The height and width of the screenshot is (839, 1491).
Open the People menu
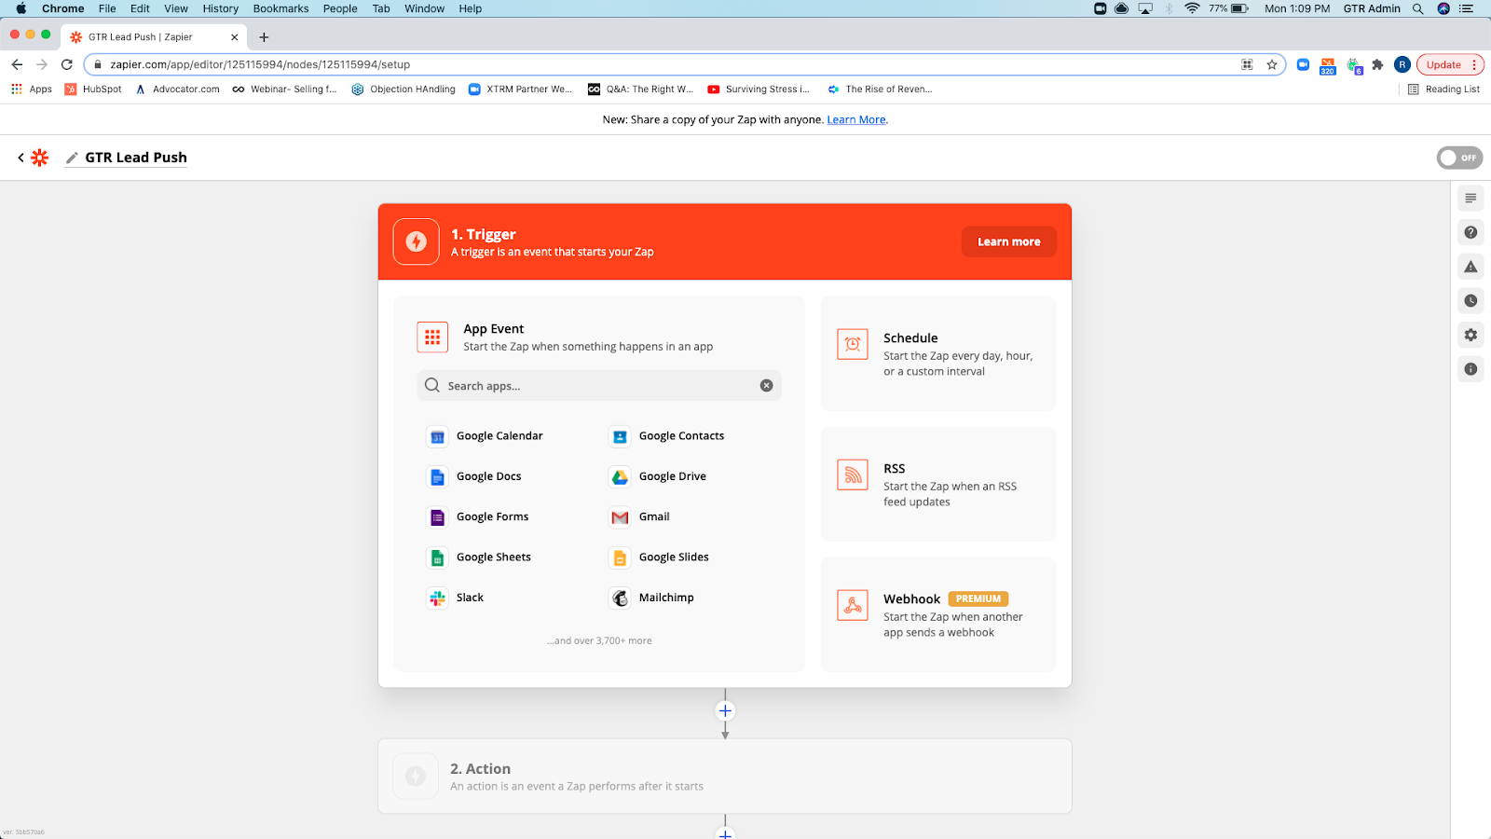click(x=340, y=8)
